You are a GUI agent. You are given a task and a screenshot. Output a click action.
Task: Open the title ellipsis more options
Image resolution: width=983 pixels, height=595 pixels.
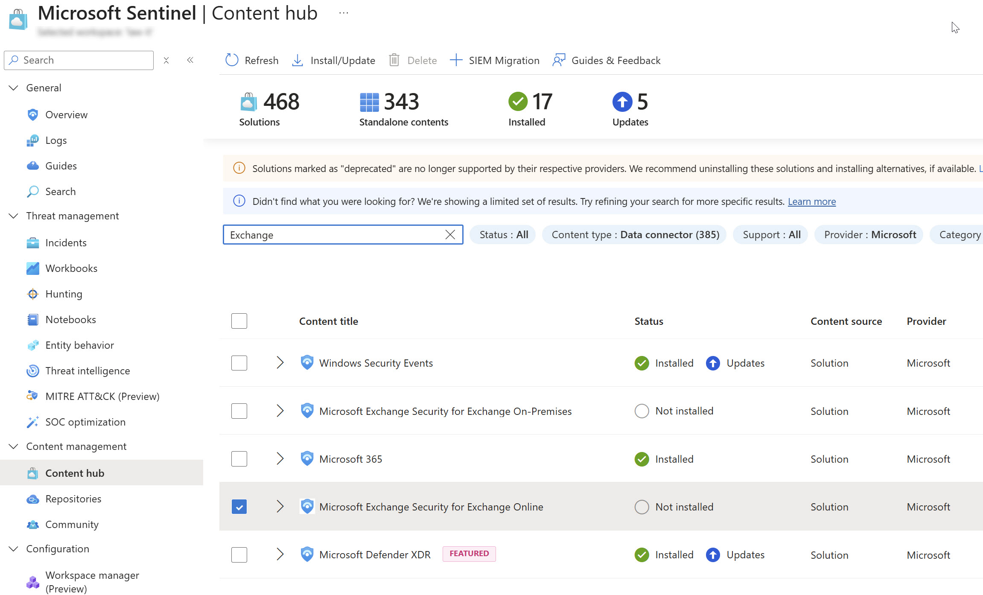[x=344, y=13]
